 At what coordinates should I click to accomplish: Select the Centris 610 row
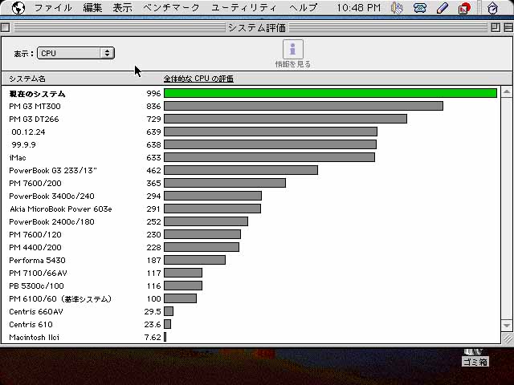[251, 324]
